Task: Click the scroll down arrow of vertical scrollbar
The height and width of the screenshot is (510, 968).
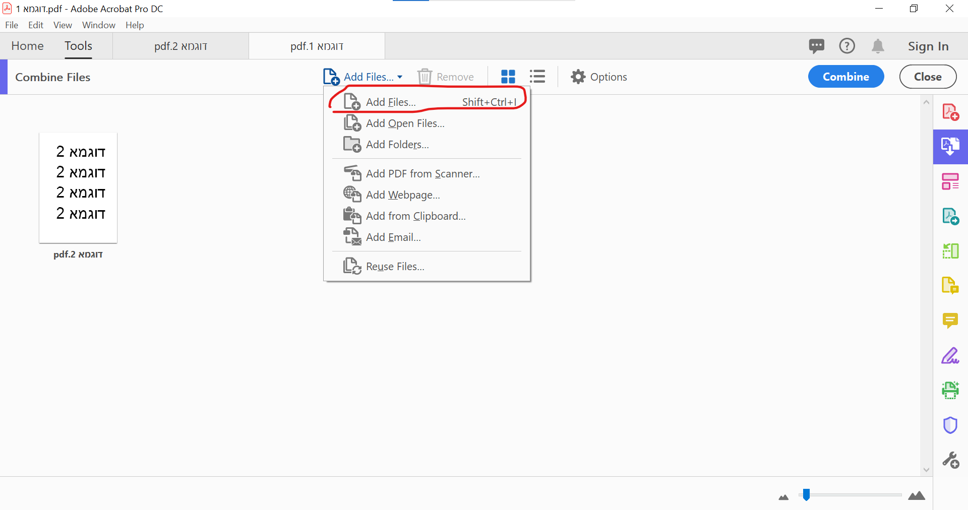Action: (x=926, y=470)
